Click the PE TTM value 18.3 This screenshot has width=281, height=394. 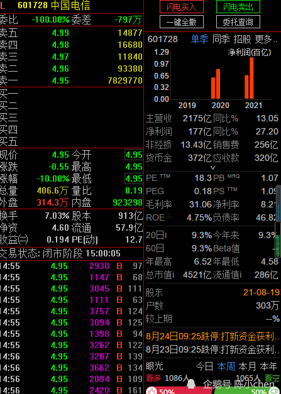(x=203, y=178)
